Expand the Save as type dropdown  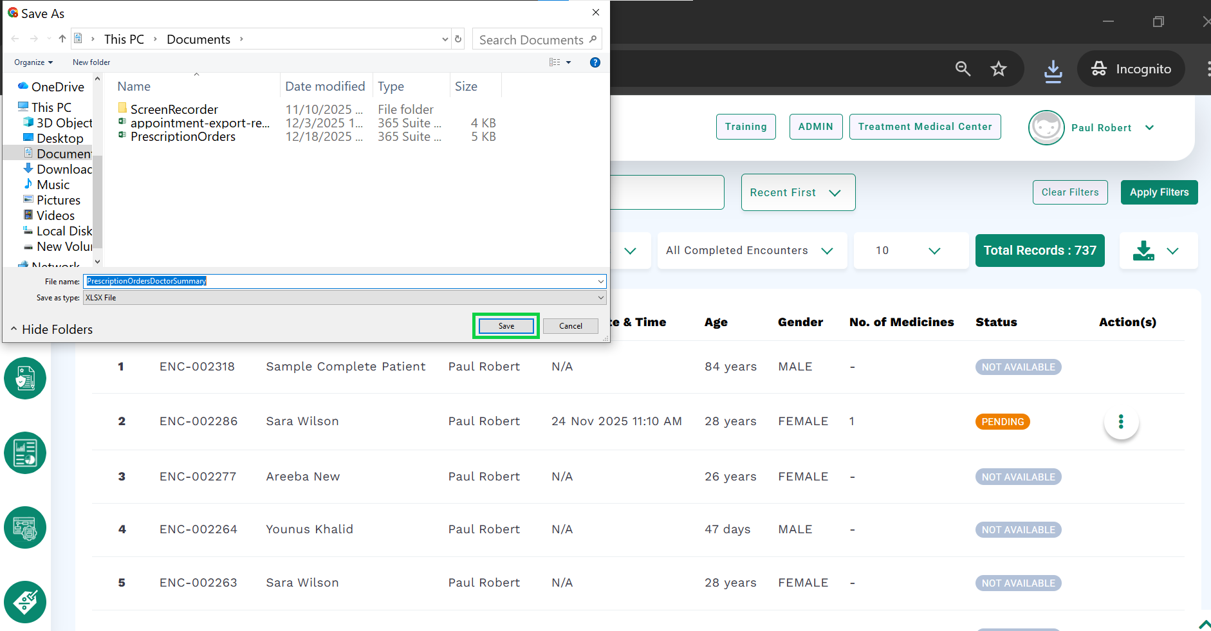(x=600, y=298)
